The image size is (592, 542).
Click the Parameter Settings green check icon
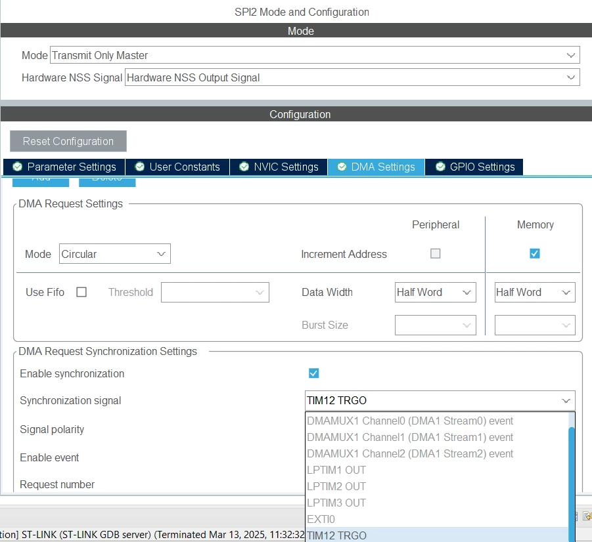pyautogui.click(x=17, y=166)
